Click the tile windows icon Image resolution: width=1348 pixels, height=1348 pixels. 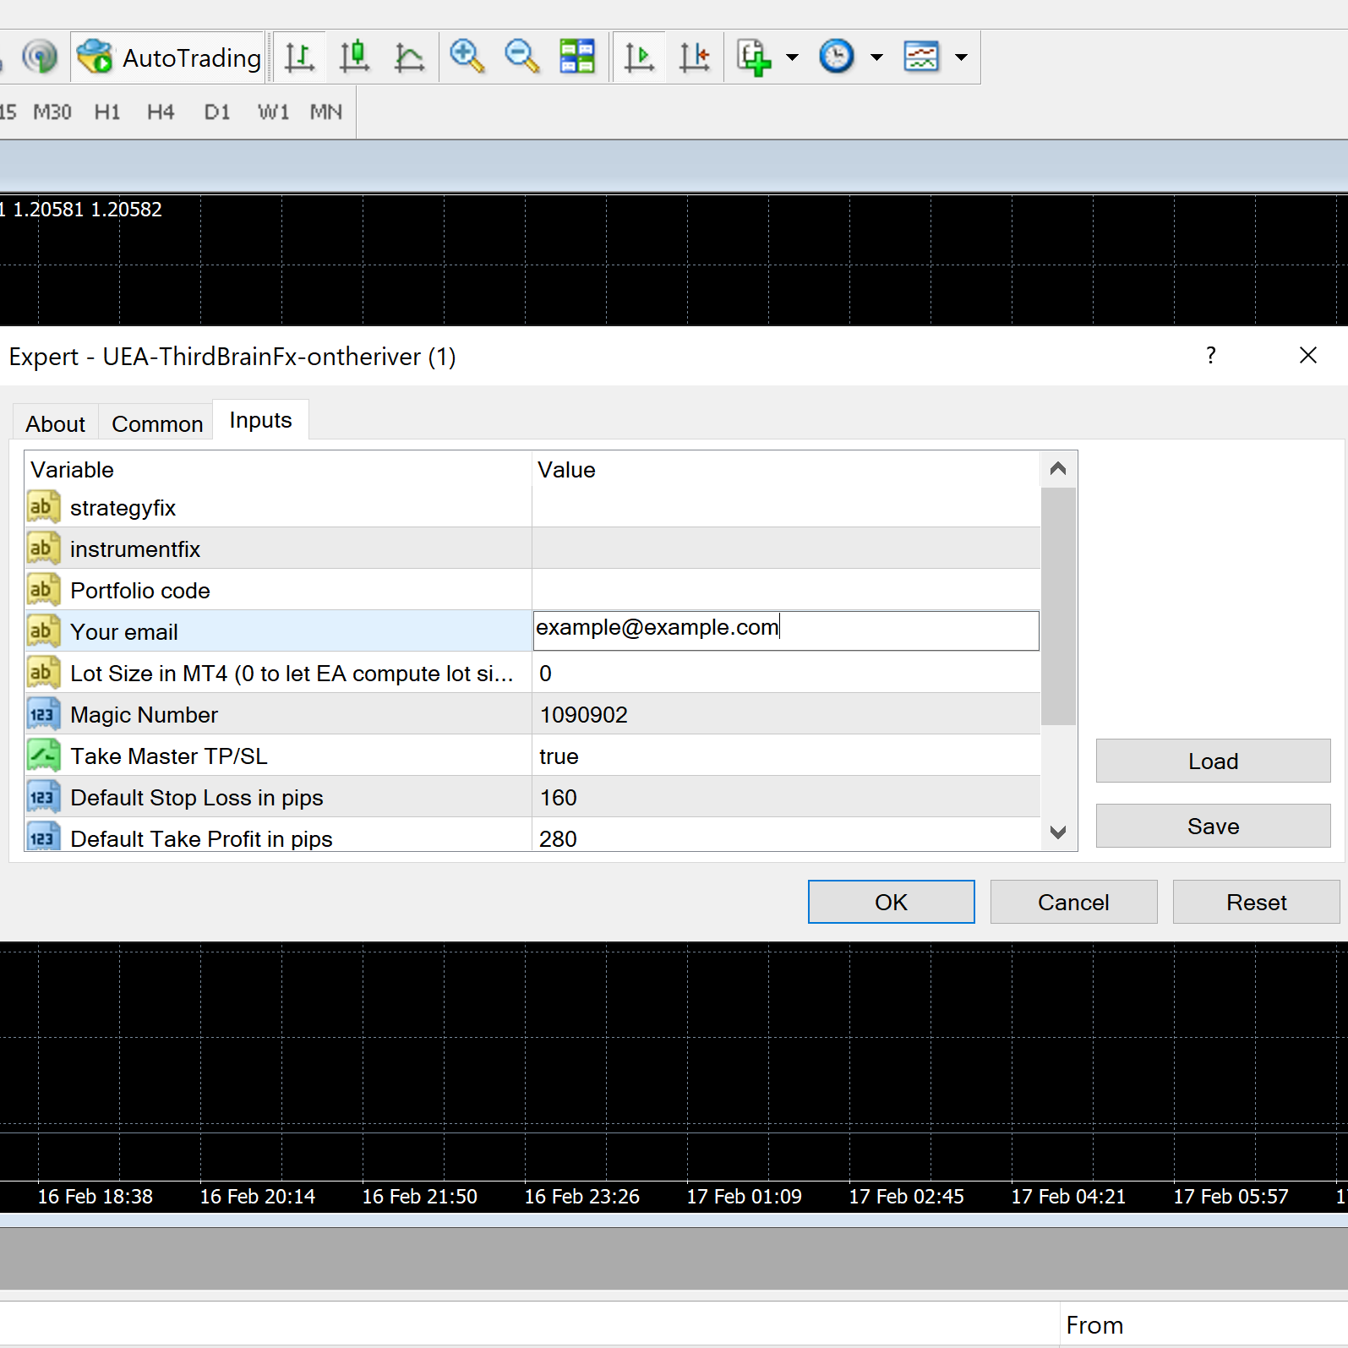pos(578,57)
